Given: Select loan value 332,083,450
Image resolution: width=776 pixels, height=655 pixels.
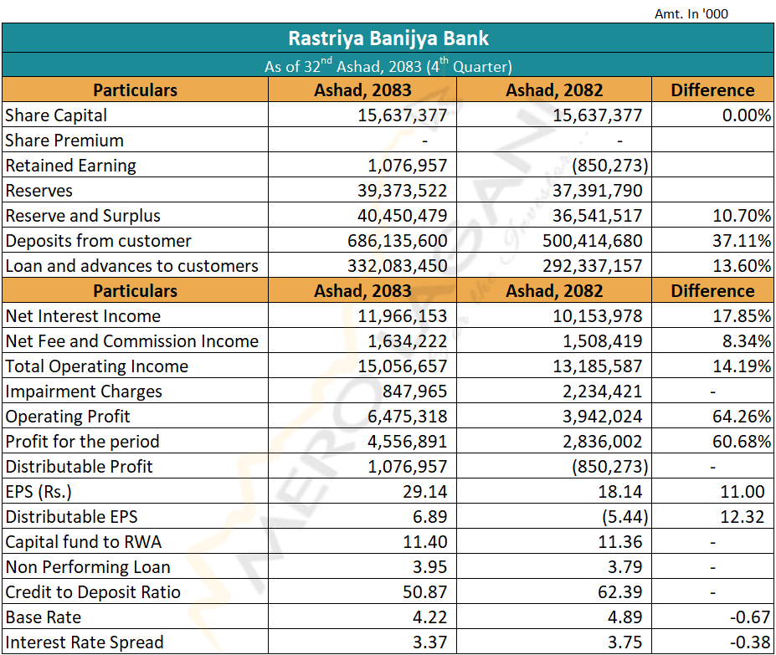Looking at the screenshot, I should coord(397,266).
